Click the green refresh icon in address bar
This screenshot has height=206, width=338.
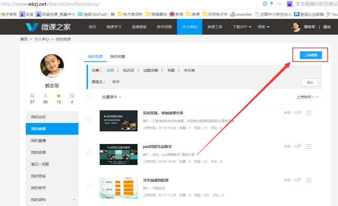click(265, 4)
